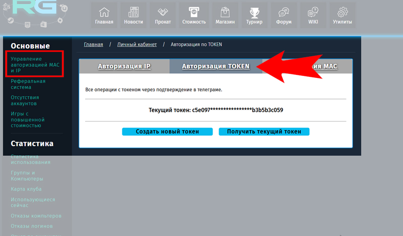Click the Главная breadcrumb link
Screen dimensions: 403x236
pos(93,45)
